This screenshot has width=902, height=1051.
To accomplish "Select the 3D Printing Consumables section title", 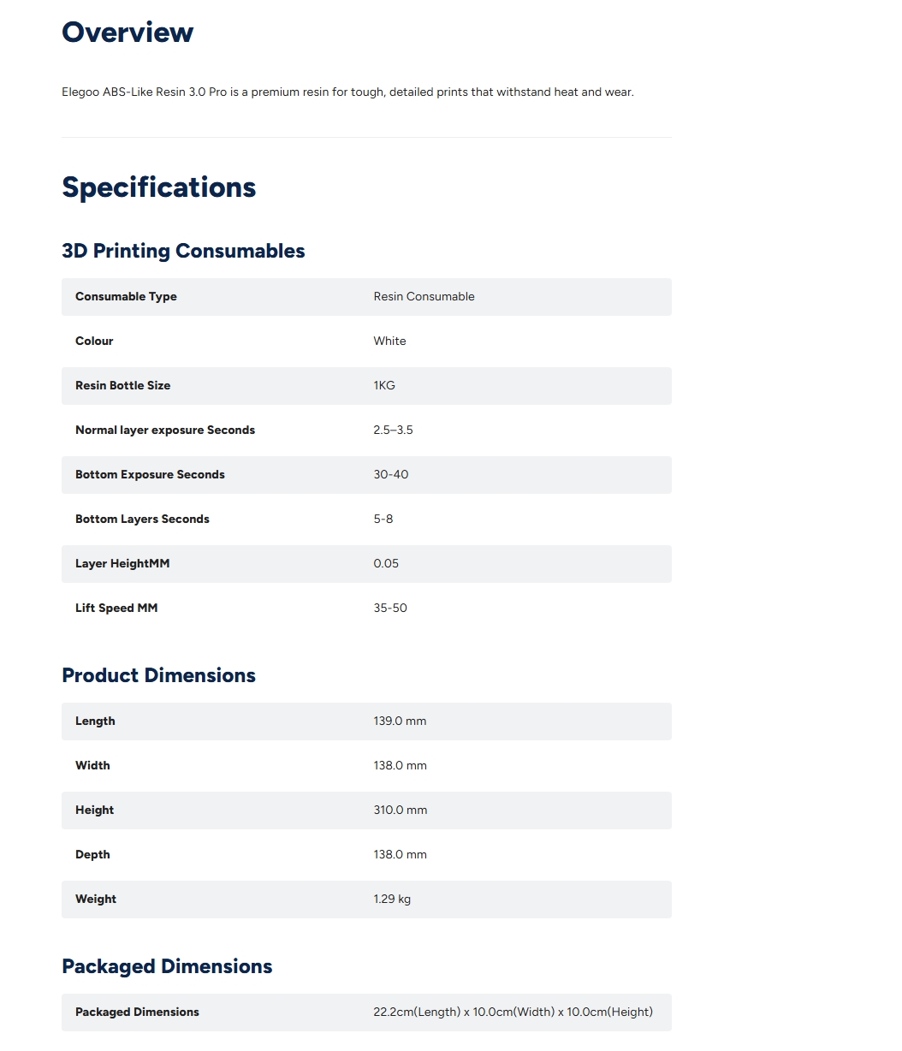I will tap(183, 251).
